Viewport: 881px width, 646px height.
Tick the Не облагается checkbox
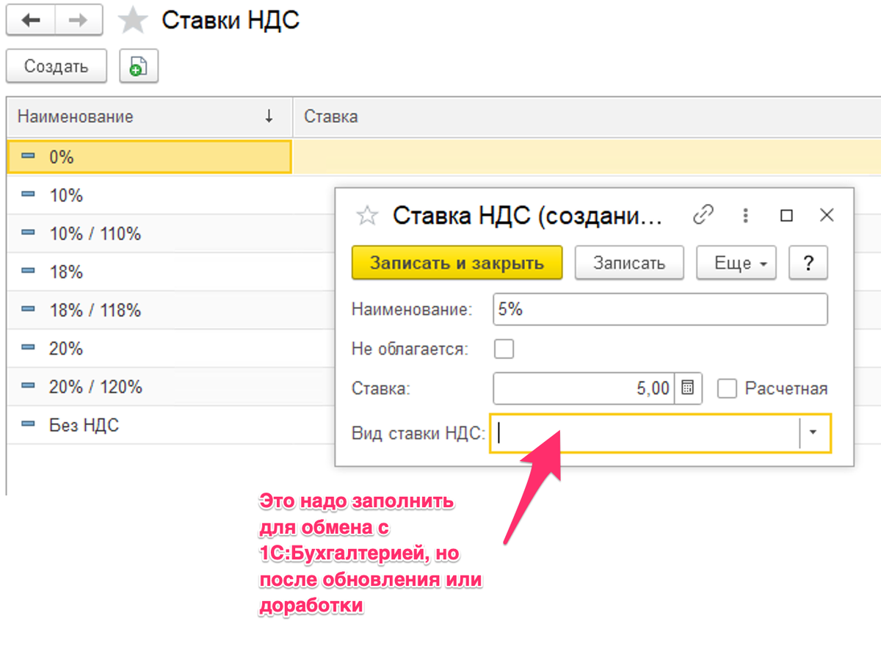[x=504, y=349]
